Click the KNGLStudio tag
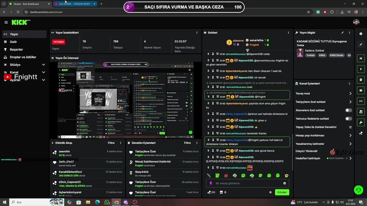 pos(337,55)
